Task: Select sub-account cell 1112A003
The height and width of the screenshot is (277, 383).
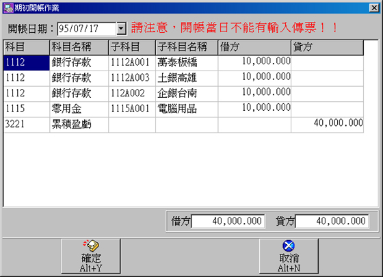Action: (132, 79)
